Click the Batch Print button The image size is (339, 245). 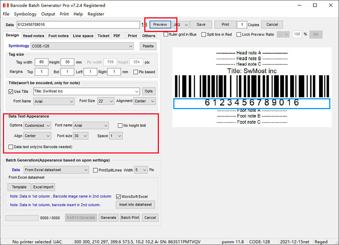130,218
